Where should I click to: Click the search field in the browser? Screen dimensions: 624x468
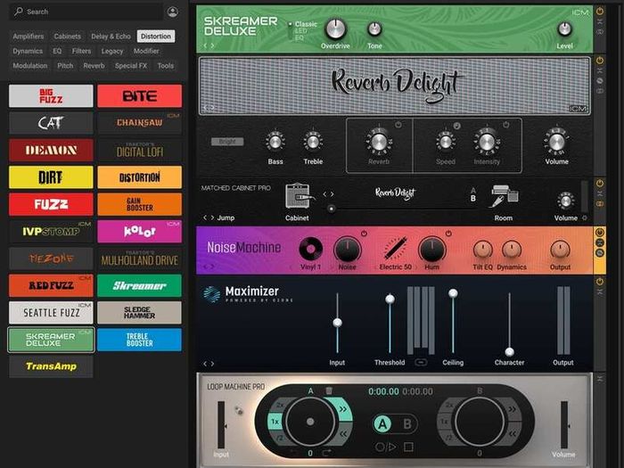pos(86,12)
